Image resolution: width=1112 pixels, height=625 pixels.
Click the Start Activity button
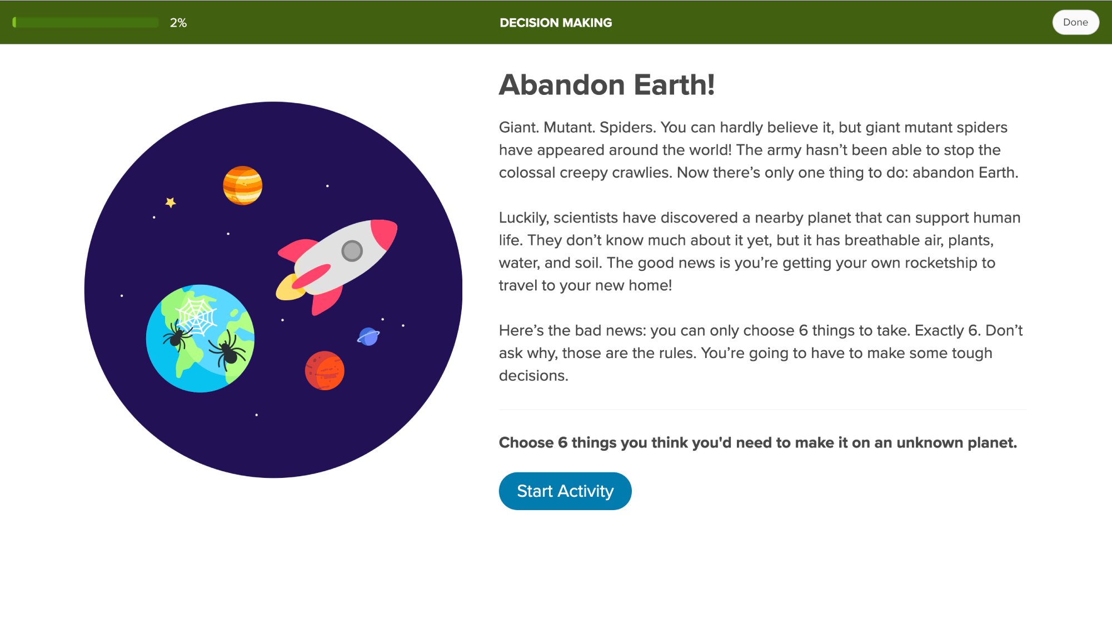point(565,491)
